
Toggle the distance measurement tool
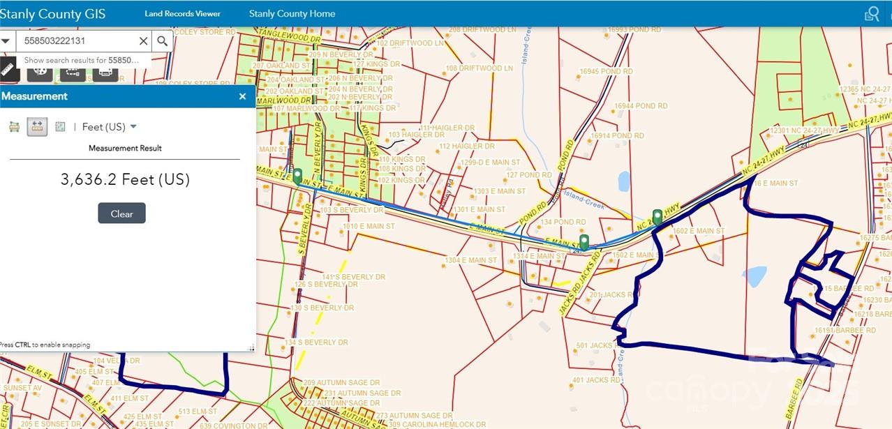tap(37, 126)
